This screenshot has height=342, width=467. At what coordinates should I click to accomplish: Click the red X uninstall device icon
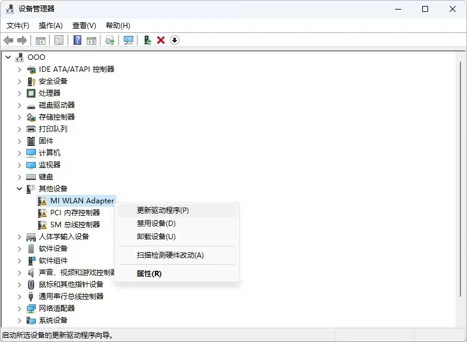coord(161,40)
